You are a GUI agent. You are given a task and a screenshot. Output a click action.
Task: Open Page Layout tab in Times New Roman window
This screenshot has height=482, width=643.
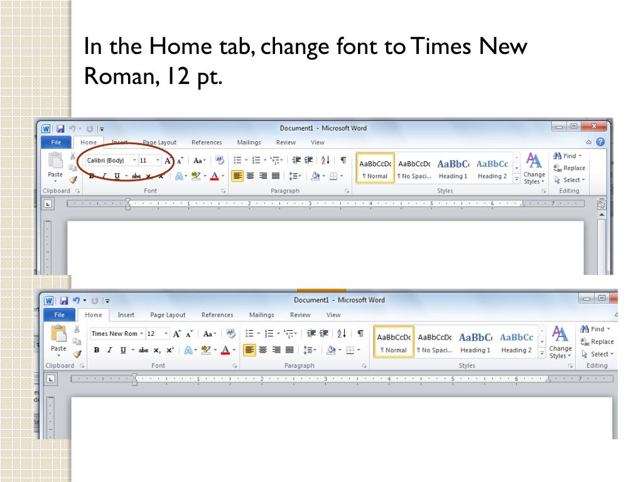click(168, 315)
